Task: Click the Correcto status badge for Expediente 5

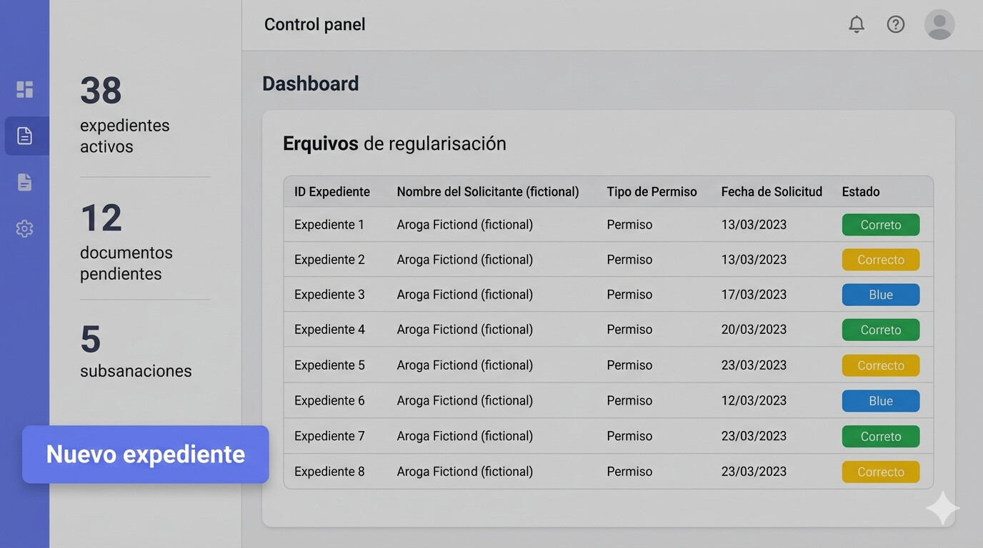Action: [x=881, y=365]
